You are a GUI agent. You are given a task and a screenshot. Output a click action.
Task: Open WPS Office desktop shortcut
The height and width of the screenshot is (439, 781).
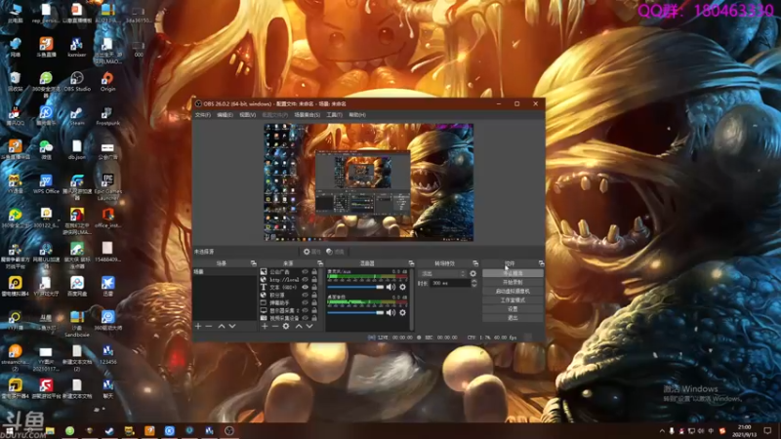click(x=46, y=183)
